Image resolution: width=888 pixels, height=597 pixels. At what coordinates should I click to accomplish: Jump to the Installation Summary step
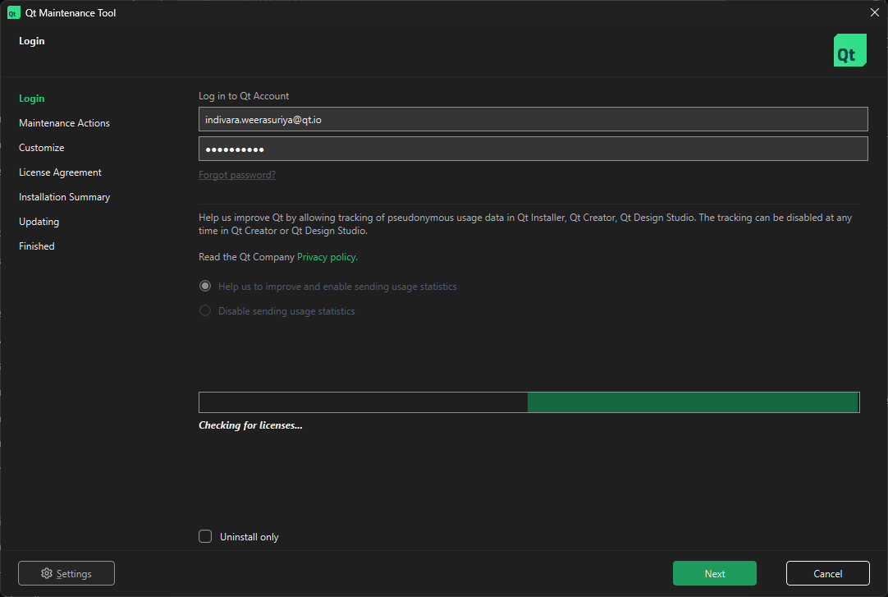(65, 197)
